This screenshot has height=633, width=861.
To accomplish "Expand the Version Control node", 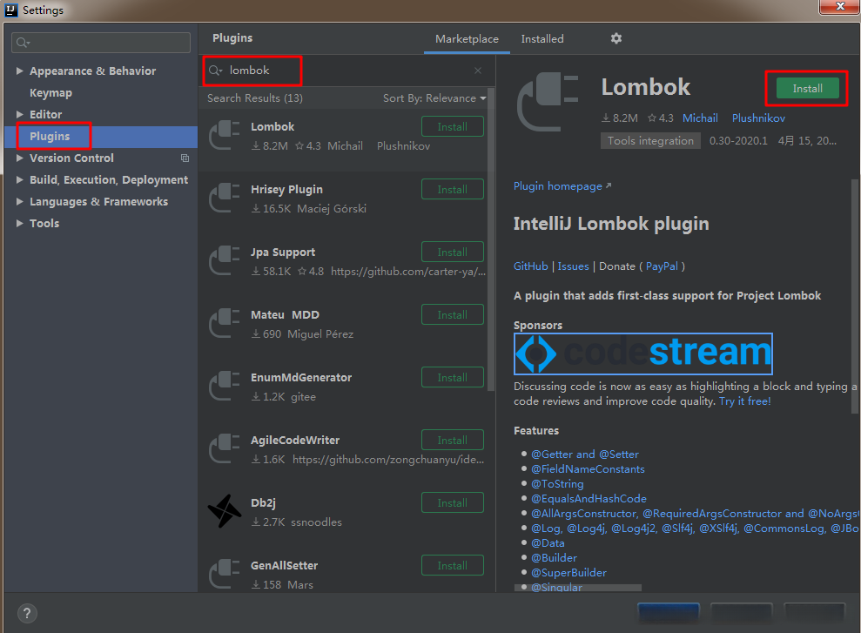I will (x=20, y=158).
